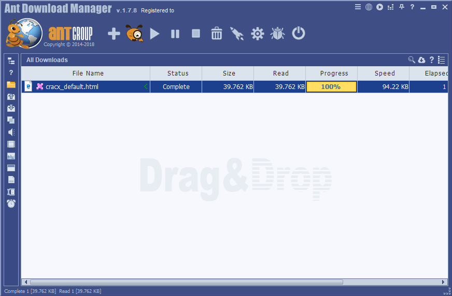Open the ant video grabber icon
452x296 pixels.
point(135,33)
